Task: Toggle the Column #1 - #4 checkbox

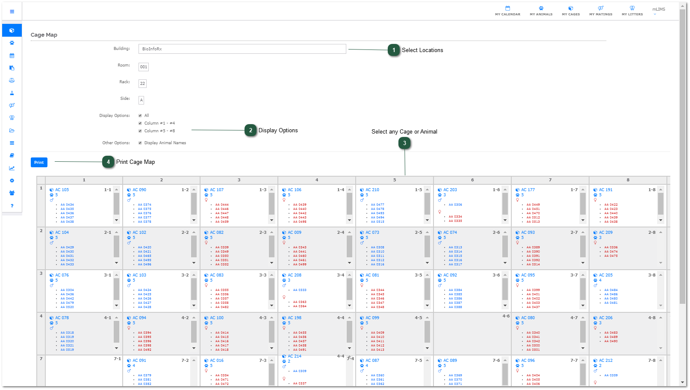Action: pos(140,123)
